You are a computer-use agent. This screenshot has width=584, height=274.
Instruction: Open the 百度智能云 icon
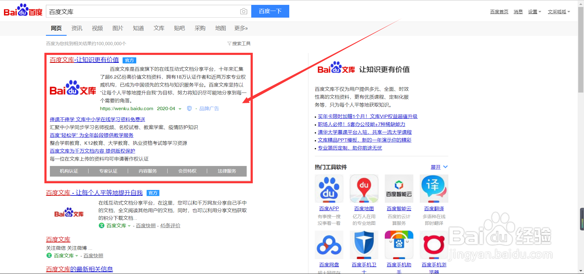tap(399, 188)
